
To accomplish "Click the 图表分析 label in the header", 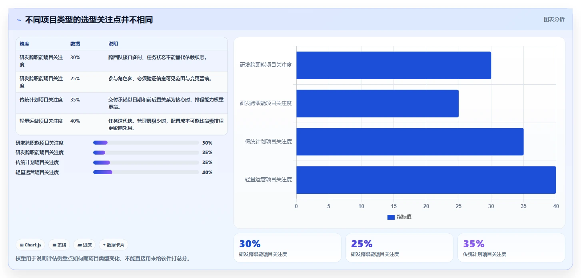I will point(554,19).
